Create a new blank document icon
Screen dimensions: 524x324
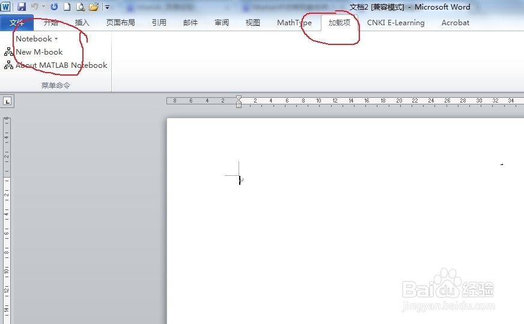67,7
